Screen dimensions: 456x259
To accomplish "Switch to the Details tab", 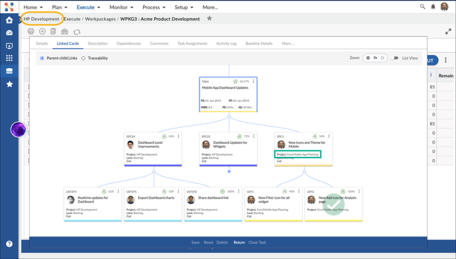I will [42, 43].
